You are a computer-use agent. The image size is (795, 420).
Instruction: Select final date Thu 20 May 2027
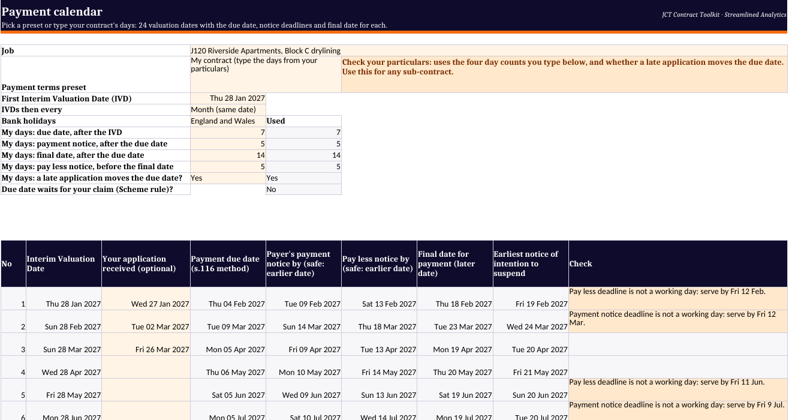coord(454,367)
